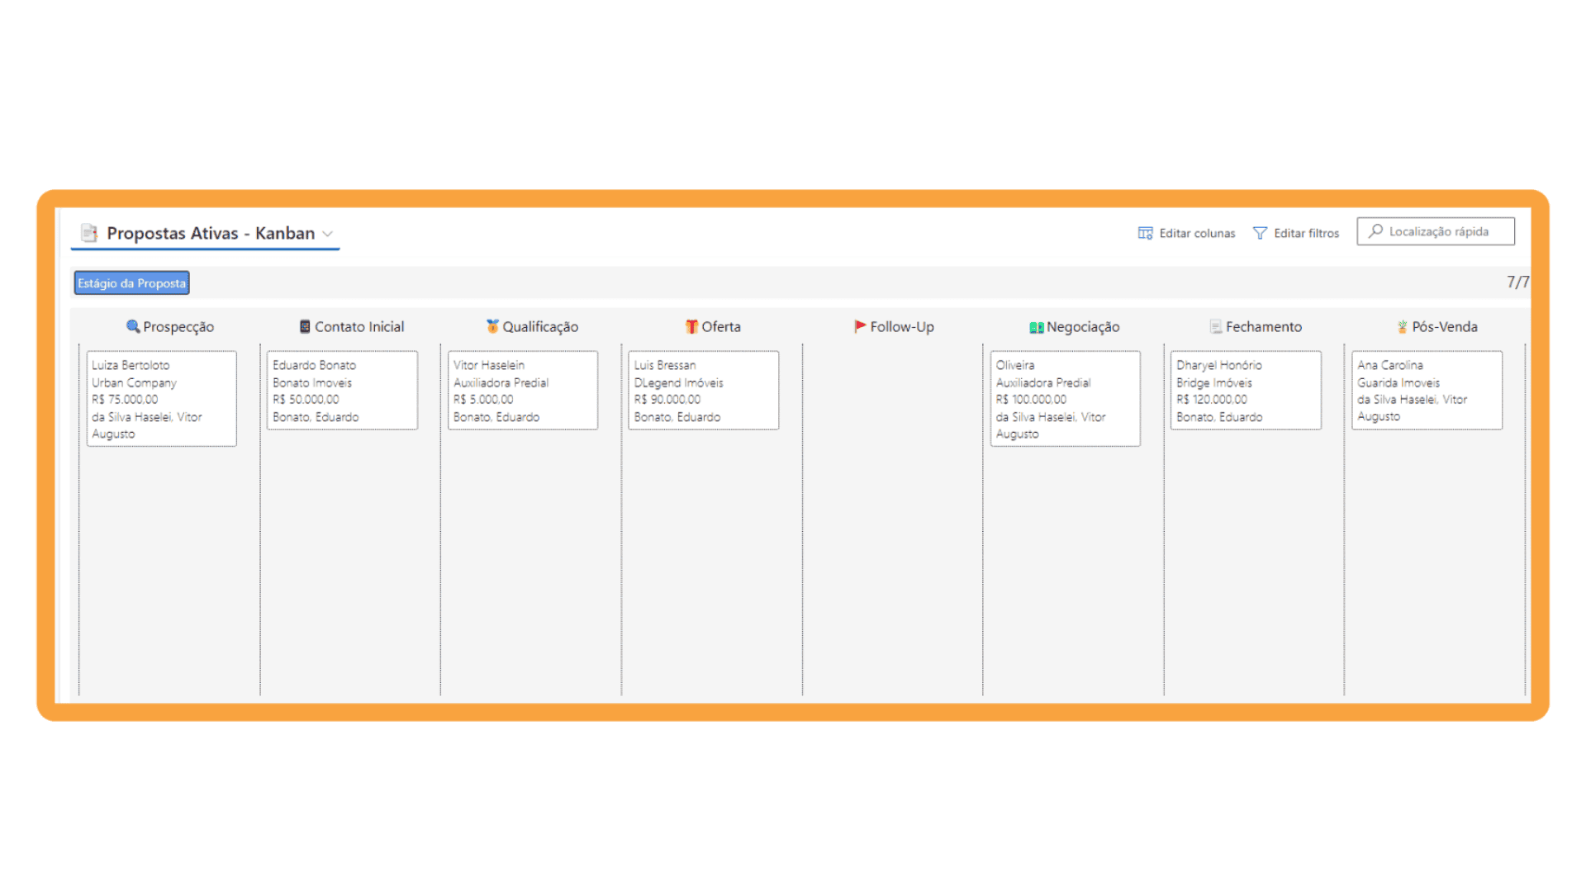Open the Dharyel Honório card
The height and width of the screenshot is (892, 1586).
[1246, 390]
